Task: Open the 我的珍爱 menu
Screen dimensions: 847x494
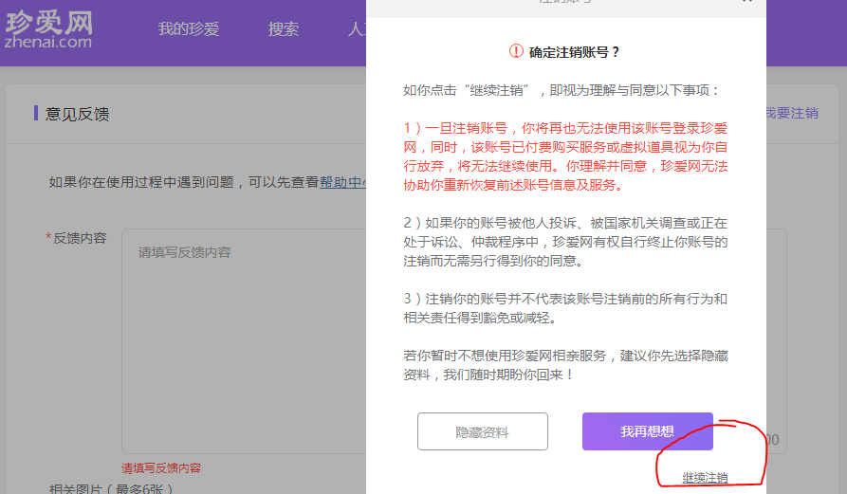Action: [189, 29]
